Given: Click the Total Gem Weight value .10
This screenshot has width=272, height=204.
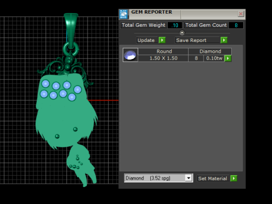Looking at the screenshot, I should point(175,25).
